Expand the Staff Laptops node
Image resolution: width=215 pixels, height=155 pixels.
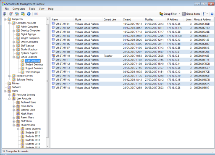(14, 46)
